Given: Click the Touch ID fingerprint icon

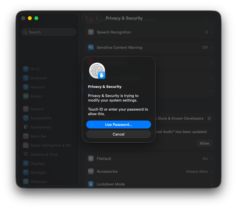Looking at the screenshot, I should point(97,71).
